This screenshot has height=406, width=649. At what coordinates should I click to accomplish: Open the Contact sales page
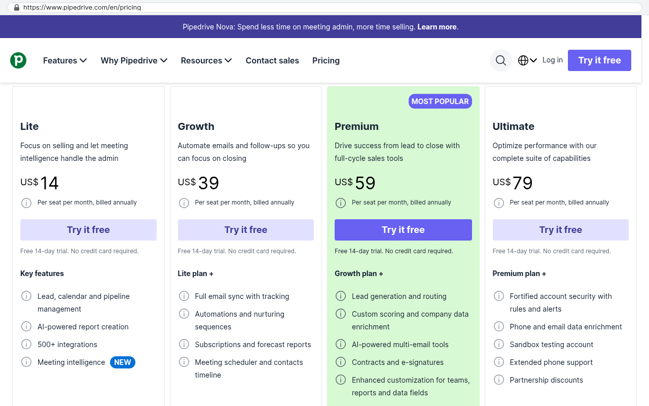click(272, 60)
